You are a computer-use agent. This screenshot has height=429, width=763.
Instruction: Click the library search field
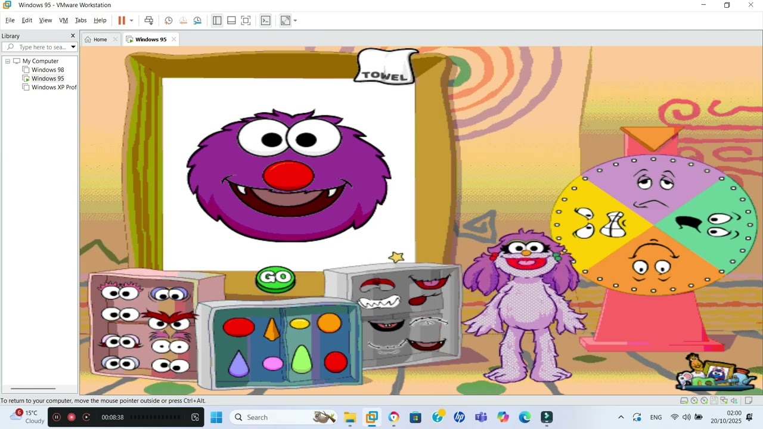40,47
